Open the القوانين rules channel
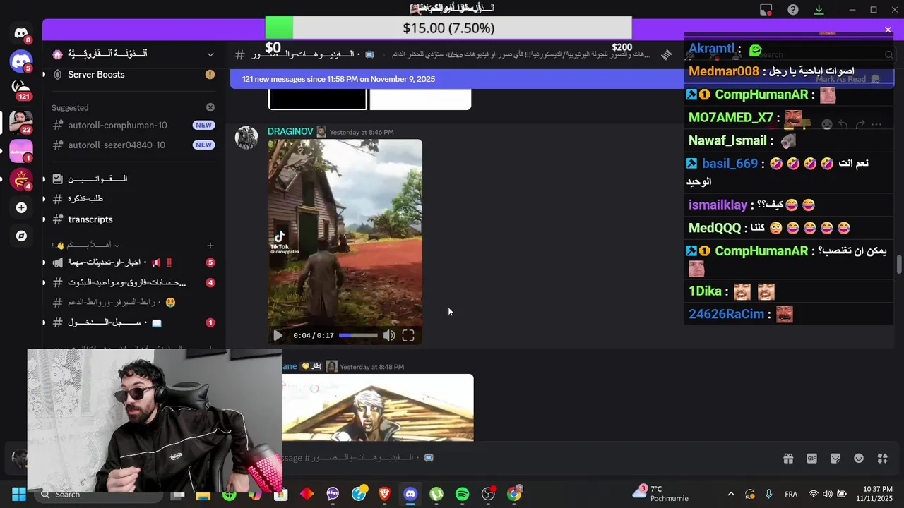Screen dimensions: 904x508 click(x=133, y=179)
